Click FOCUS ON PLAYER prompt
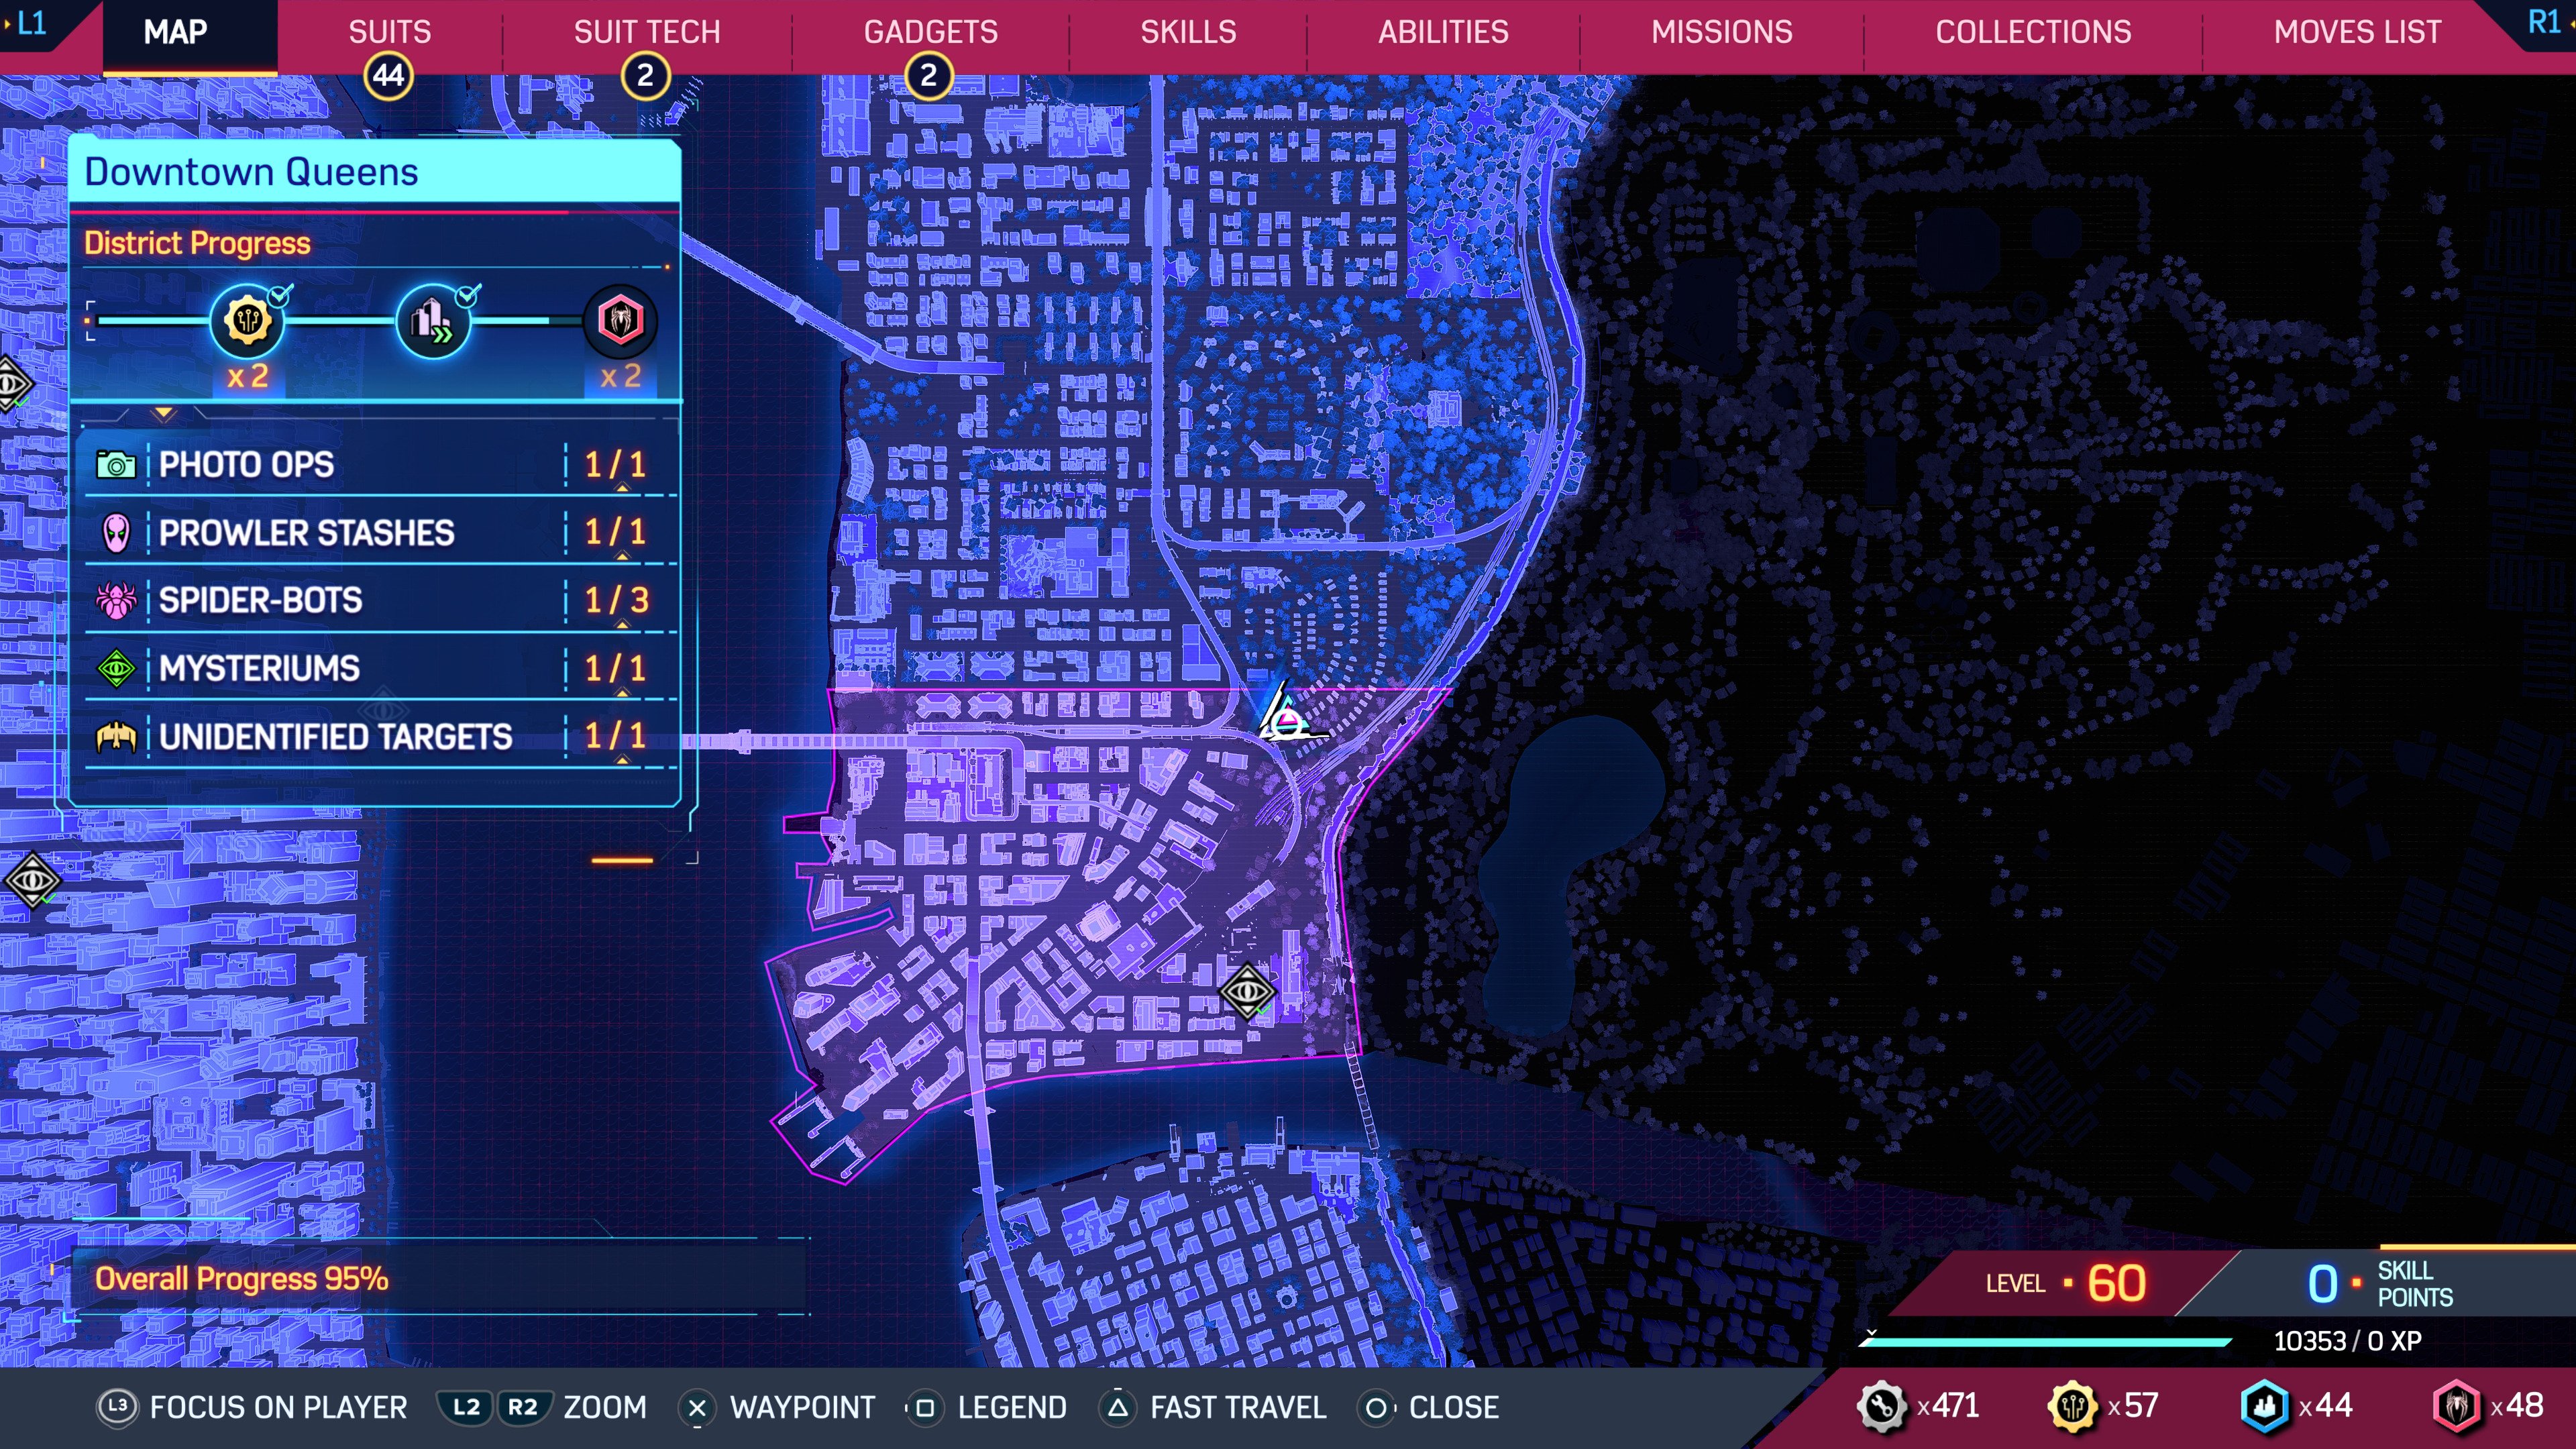This screenshot has height=1449, width=2576. pyautogui.click(x=278, y=1408)
